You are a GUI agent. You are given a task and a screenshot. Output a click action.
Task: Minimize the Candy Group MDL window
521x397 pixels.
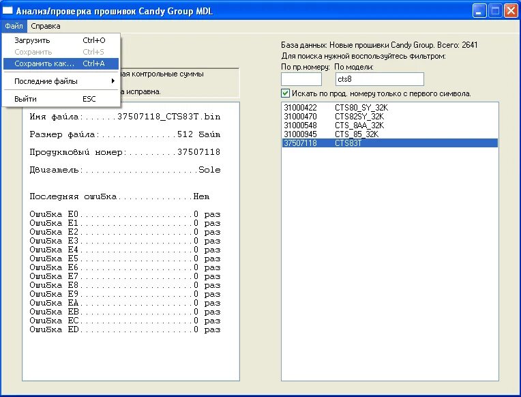click(479, 11)
